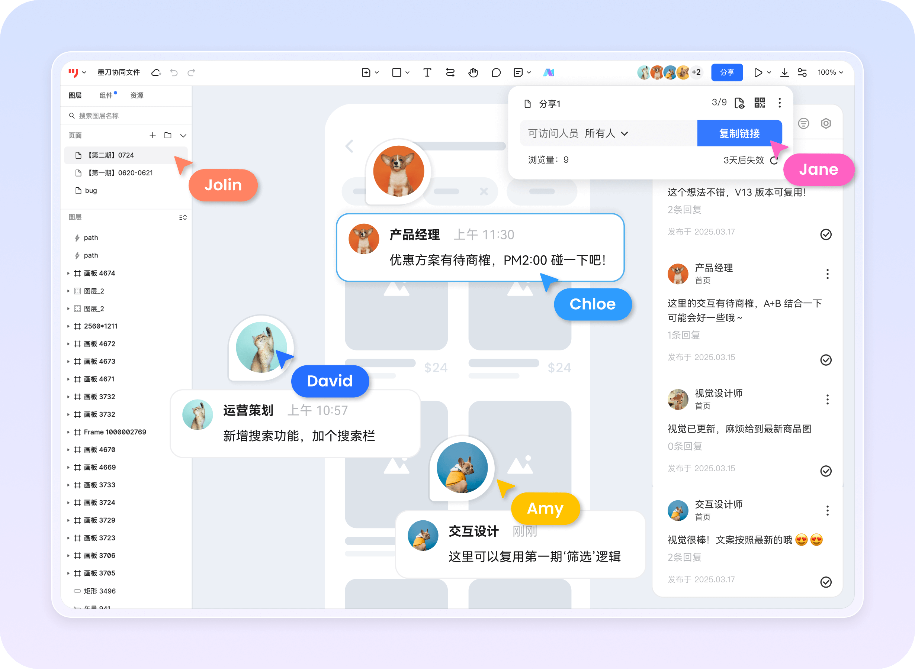Viewport: 915px width, 669px height.
Task: Select the insert frame plus tool
Action: (366, 72)
